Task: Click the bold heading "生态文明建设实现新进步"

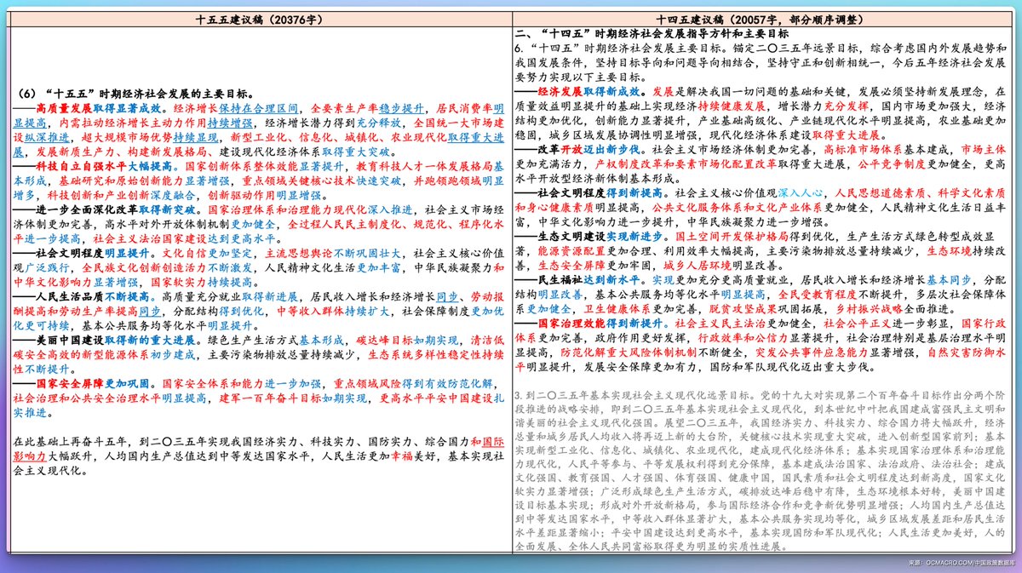Action: pyautogui.click(x=600, y=236)
